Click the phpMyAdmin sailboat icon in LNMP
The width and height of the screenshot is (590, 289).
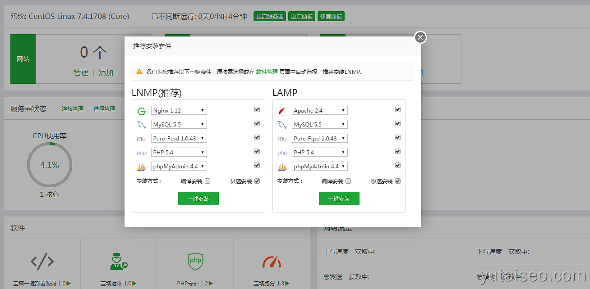142,167
